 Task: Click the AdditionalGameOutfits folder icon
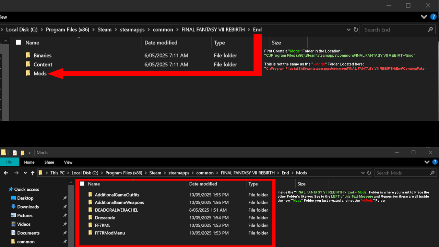[x=91, y=195]
